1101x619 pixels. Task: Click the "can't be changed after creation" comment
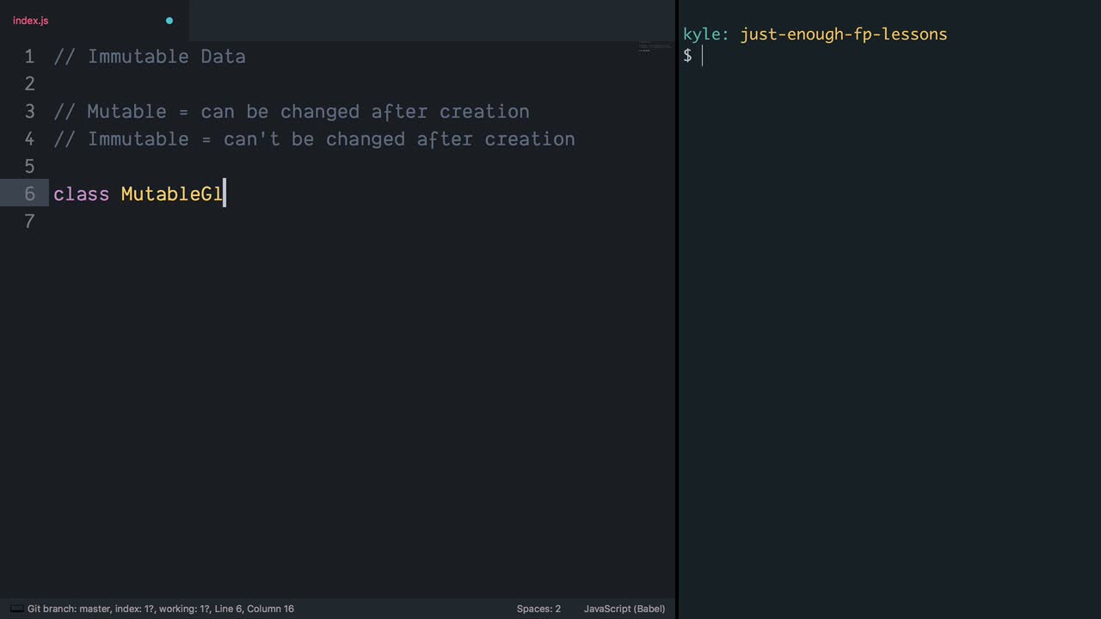[x=399, y=139]
